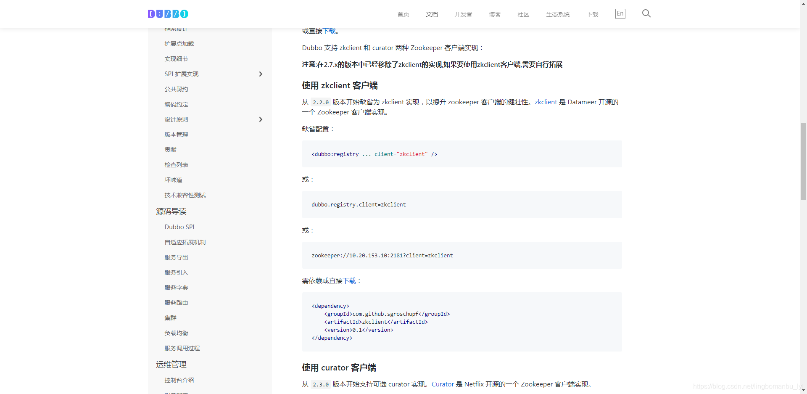807x394 pixels.
Task: Open 扩展点加载 in the sidebar
Action: click(x=179, y=44)
